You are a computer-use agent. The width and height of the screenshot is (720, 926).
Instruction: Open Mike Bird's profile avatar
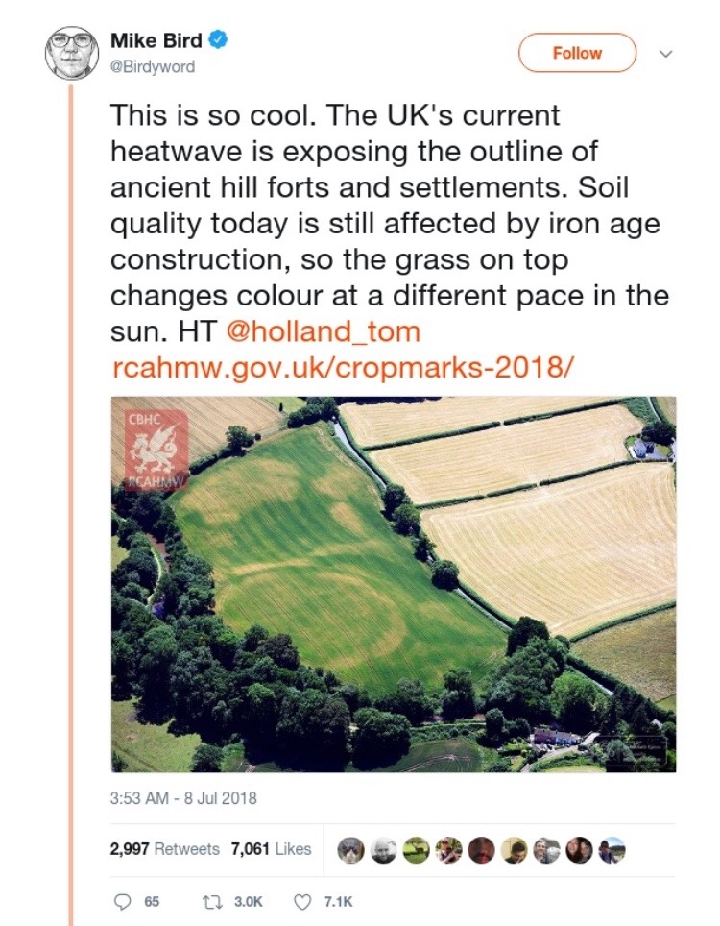72,53
